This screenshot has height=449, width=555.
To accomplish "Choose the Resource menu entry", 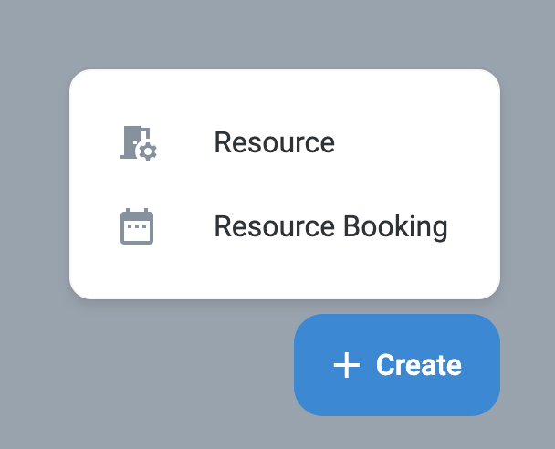I will tap(274, 142).
